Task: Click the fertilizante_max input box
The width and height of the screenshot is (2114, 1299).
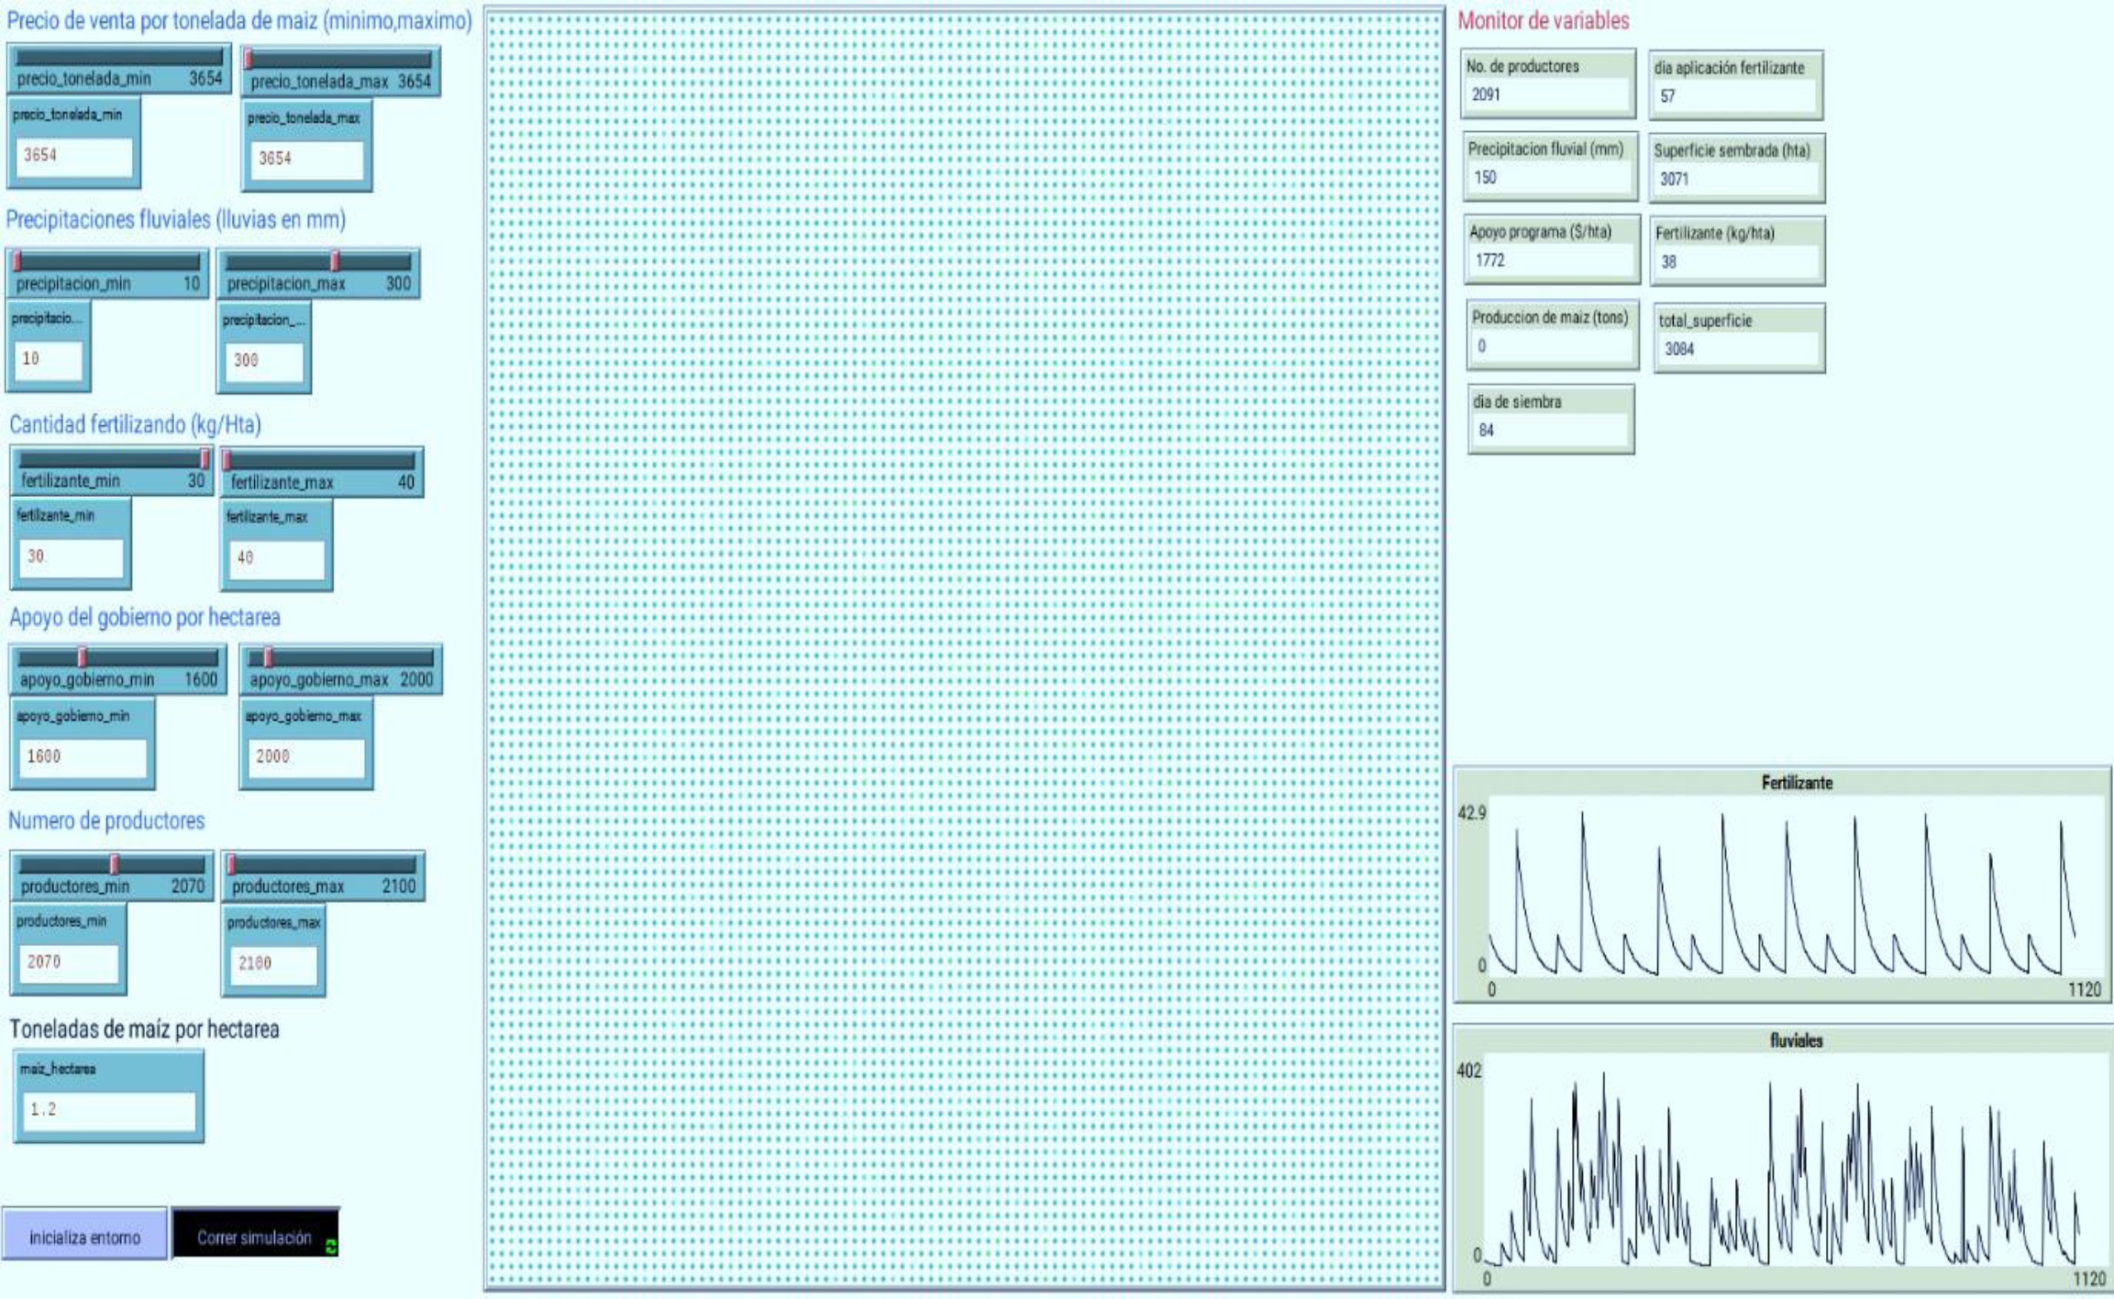Action: [275, 558]
